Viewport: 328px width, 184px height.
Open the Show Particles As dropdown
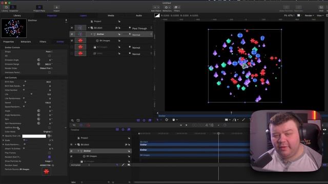click(x=49, y=161)
